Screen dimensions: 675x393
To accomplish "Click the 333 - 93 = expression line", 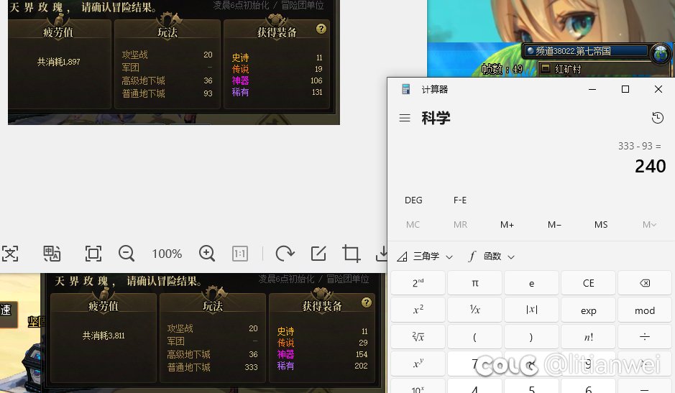I will [640, 146].
